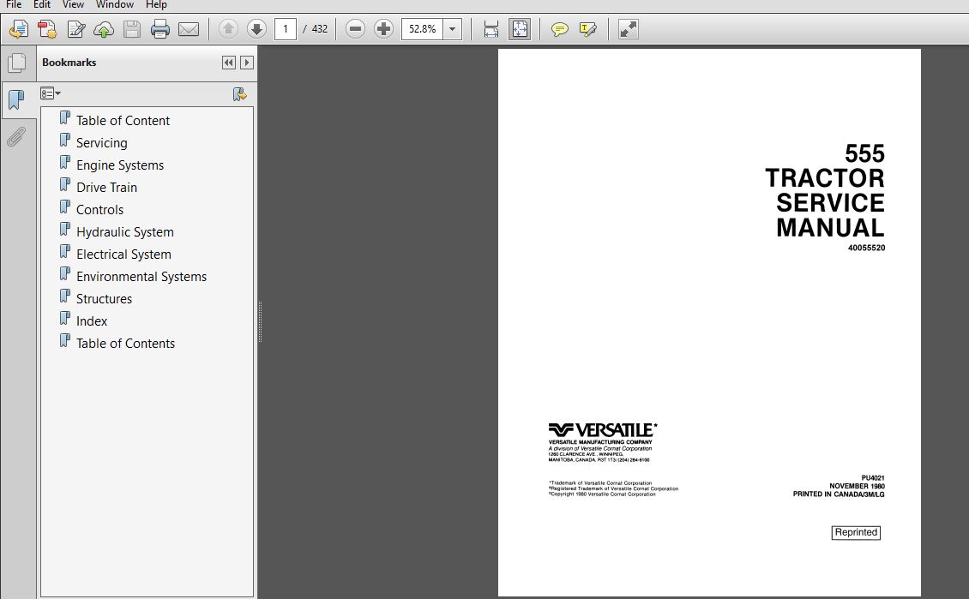Click the Save floppy disk icon
Viewport: 969px width, 599px height.
(132, 29)
